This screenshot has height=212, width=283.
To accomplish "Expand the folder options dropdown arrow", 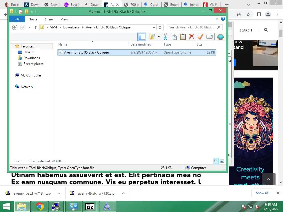I will 159,37.
